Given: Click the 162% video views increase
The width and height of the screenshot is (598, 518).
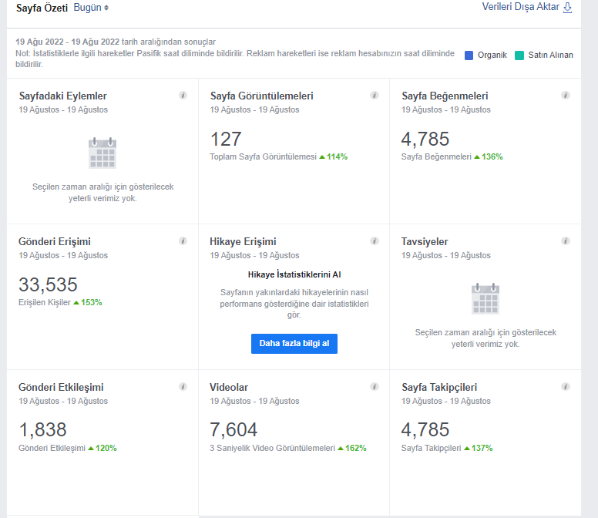Looking at the screenshot, I should click(x=352, y=448).
